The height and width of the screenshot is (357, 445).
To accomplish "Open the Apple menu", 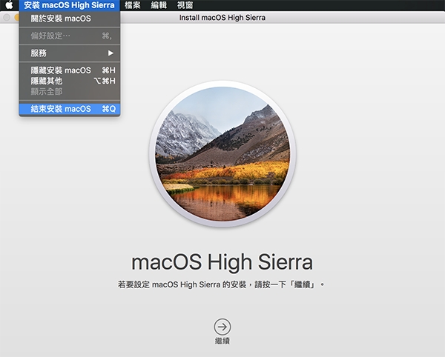I will click(9, 5).
